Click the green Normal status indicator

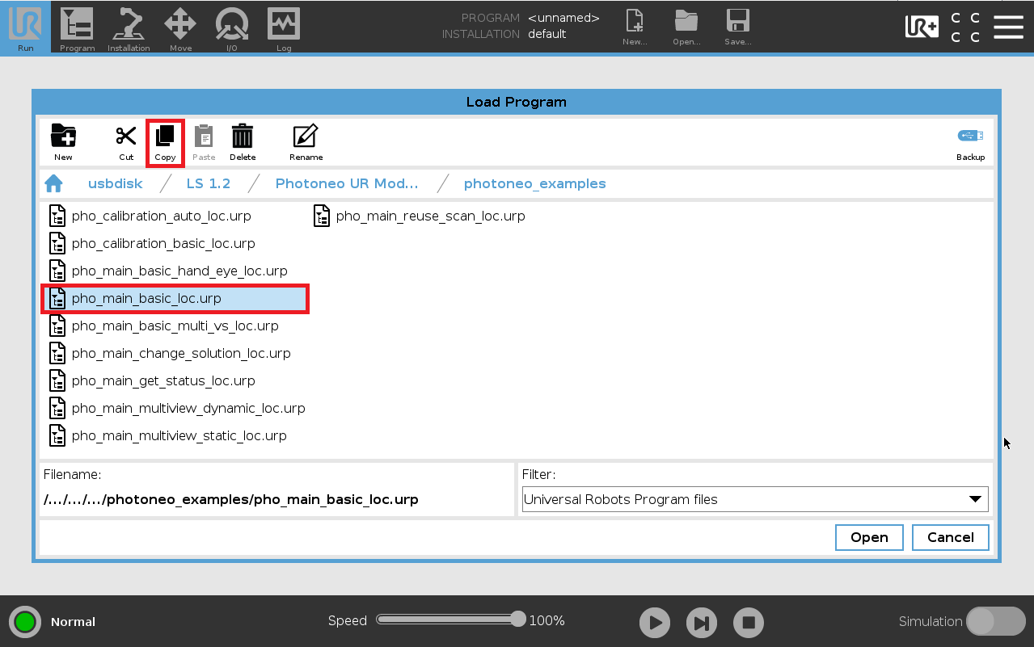(25, 622)
